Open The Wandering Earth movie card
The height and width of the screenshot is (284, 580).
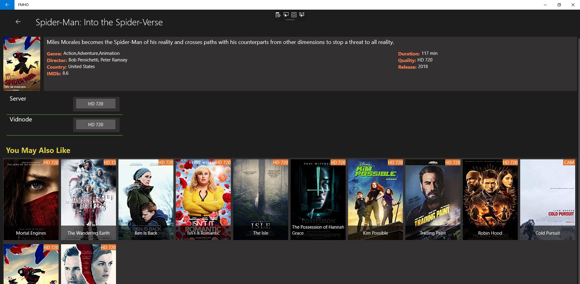(89, 200)
